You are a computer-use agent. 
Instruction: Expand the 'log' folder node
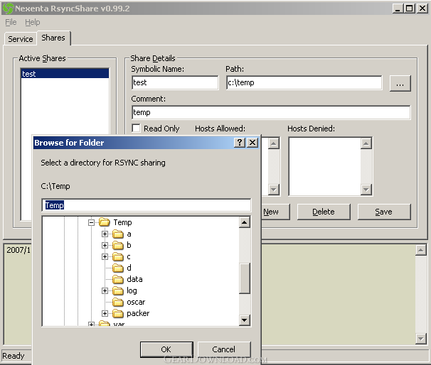pyautogui.click(x=105, y=290)
